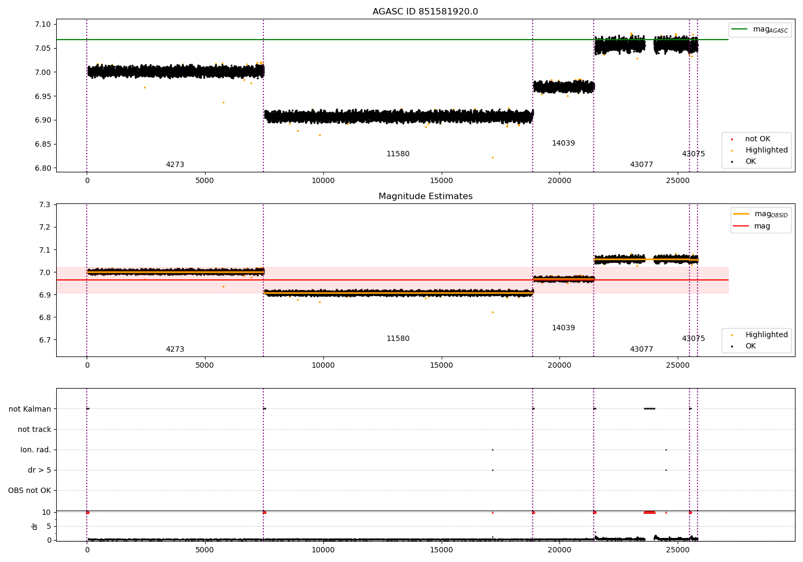Click the title "AGASC ID 851581920.0"
The height and width of the screenshot is (562, 803).
coord(425,12)
